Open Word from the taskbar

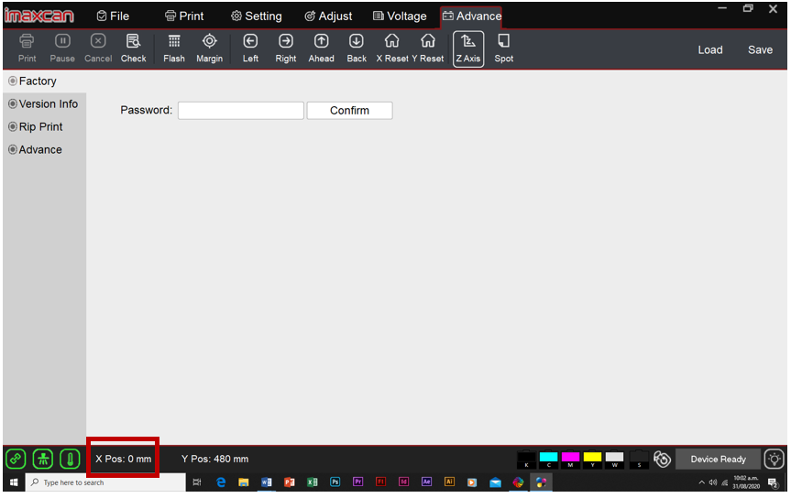pos(267,482)
